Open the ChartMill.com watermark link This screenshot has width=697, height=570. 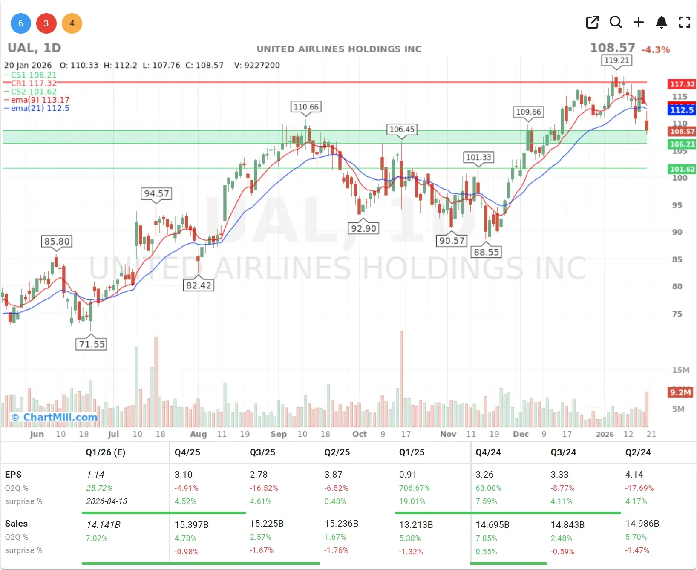[55, 417]
